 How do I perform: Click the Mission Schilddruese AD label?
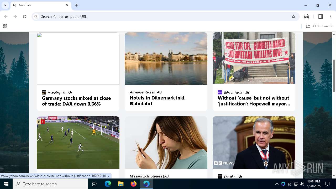click(149, 176)
